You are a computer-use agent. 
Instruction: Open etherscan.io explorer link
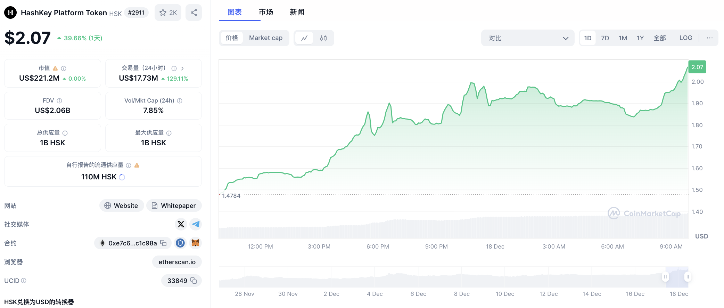point(177,262)
